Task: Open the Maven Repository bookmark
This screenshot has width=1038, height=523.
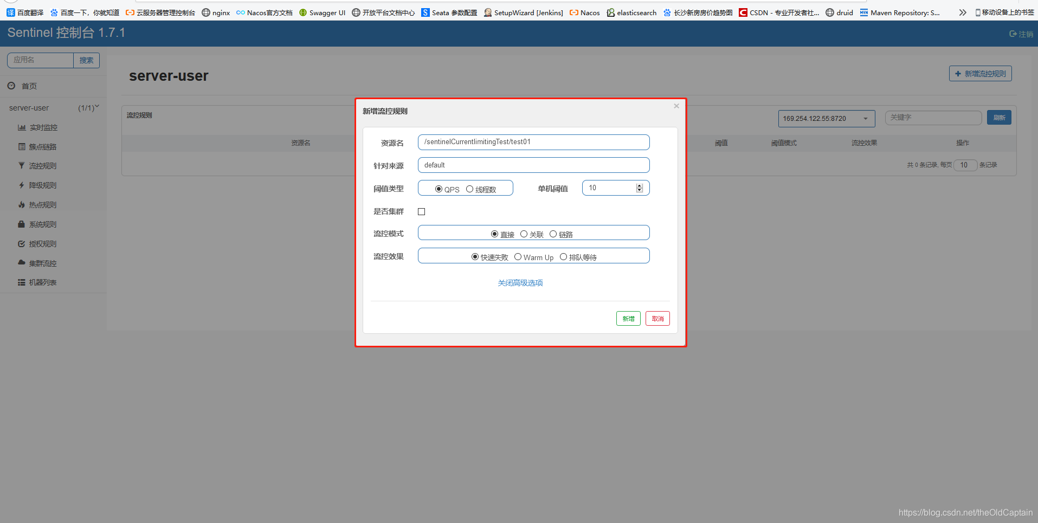Action: 900,12
